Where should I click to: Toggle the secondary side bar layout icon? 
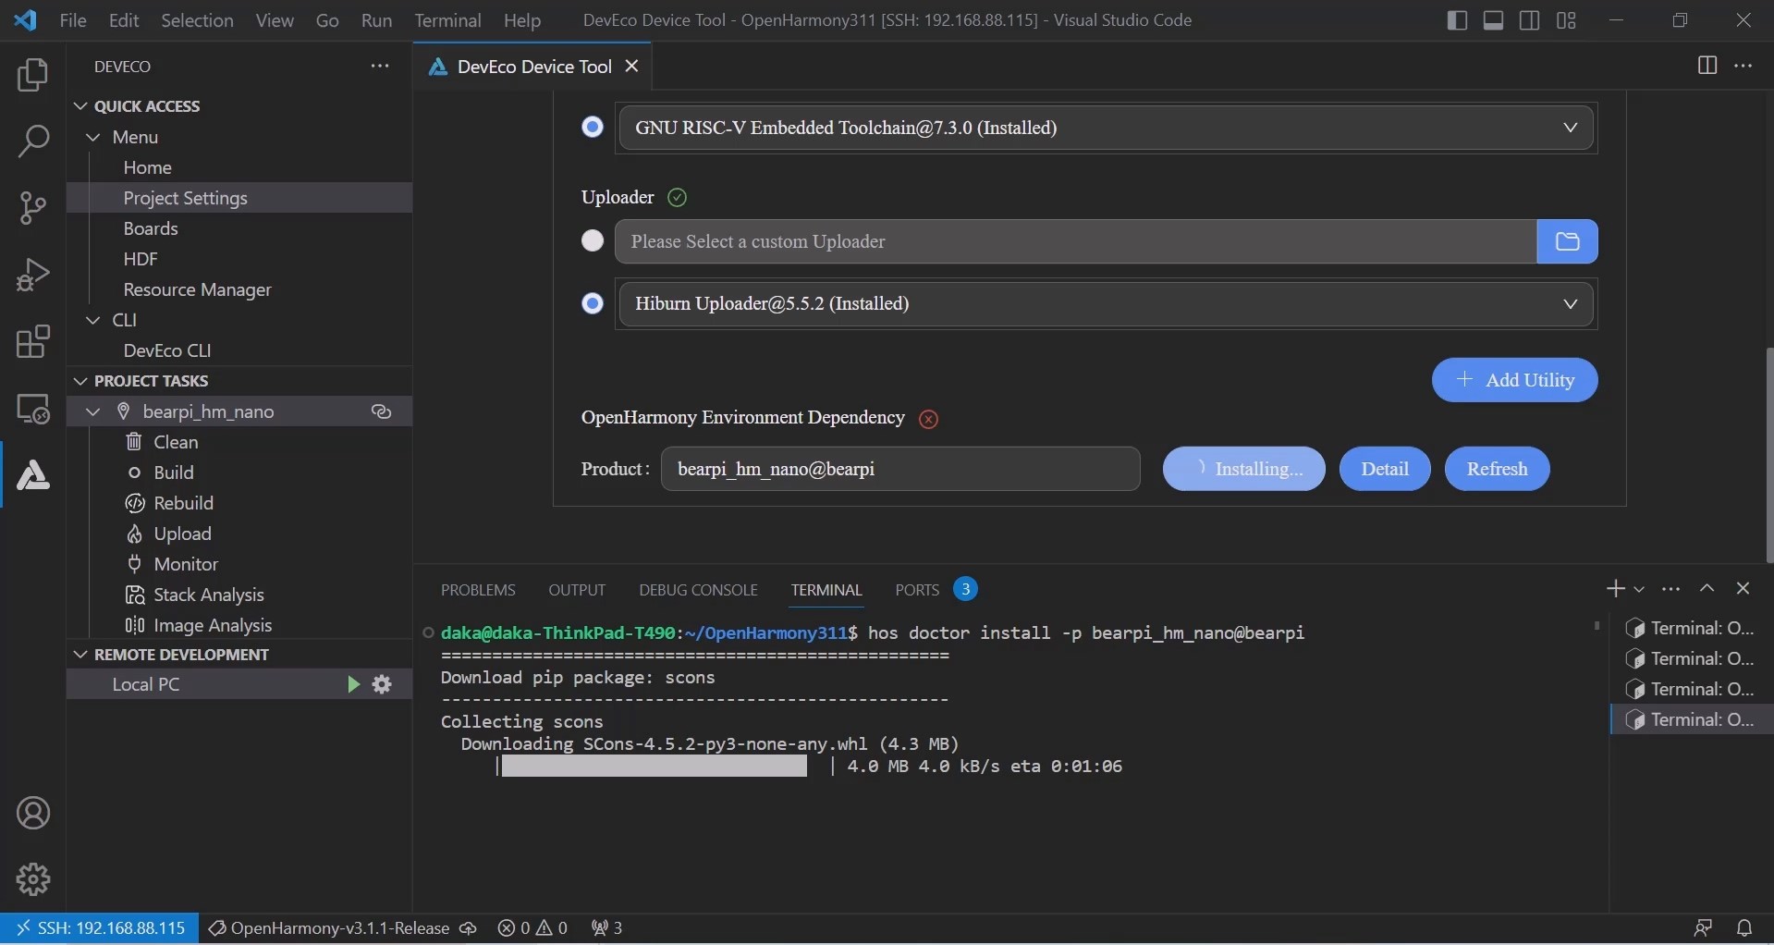1529,20
